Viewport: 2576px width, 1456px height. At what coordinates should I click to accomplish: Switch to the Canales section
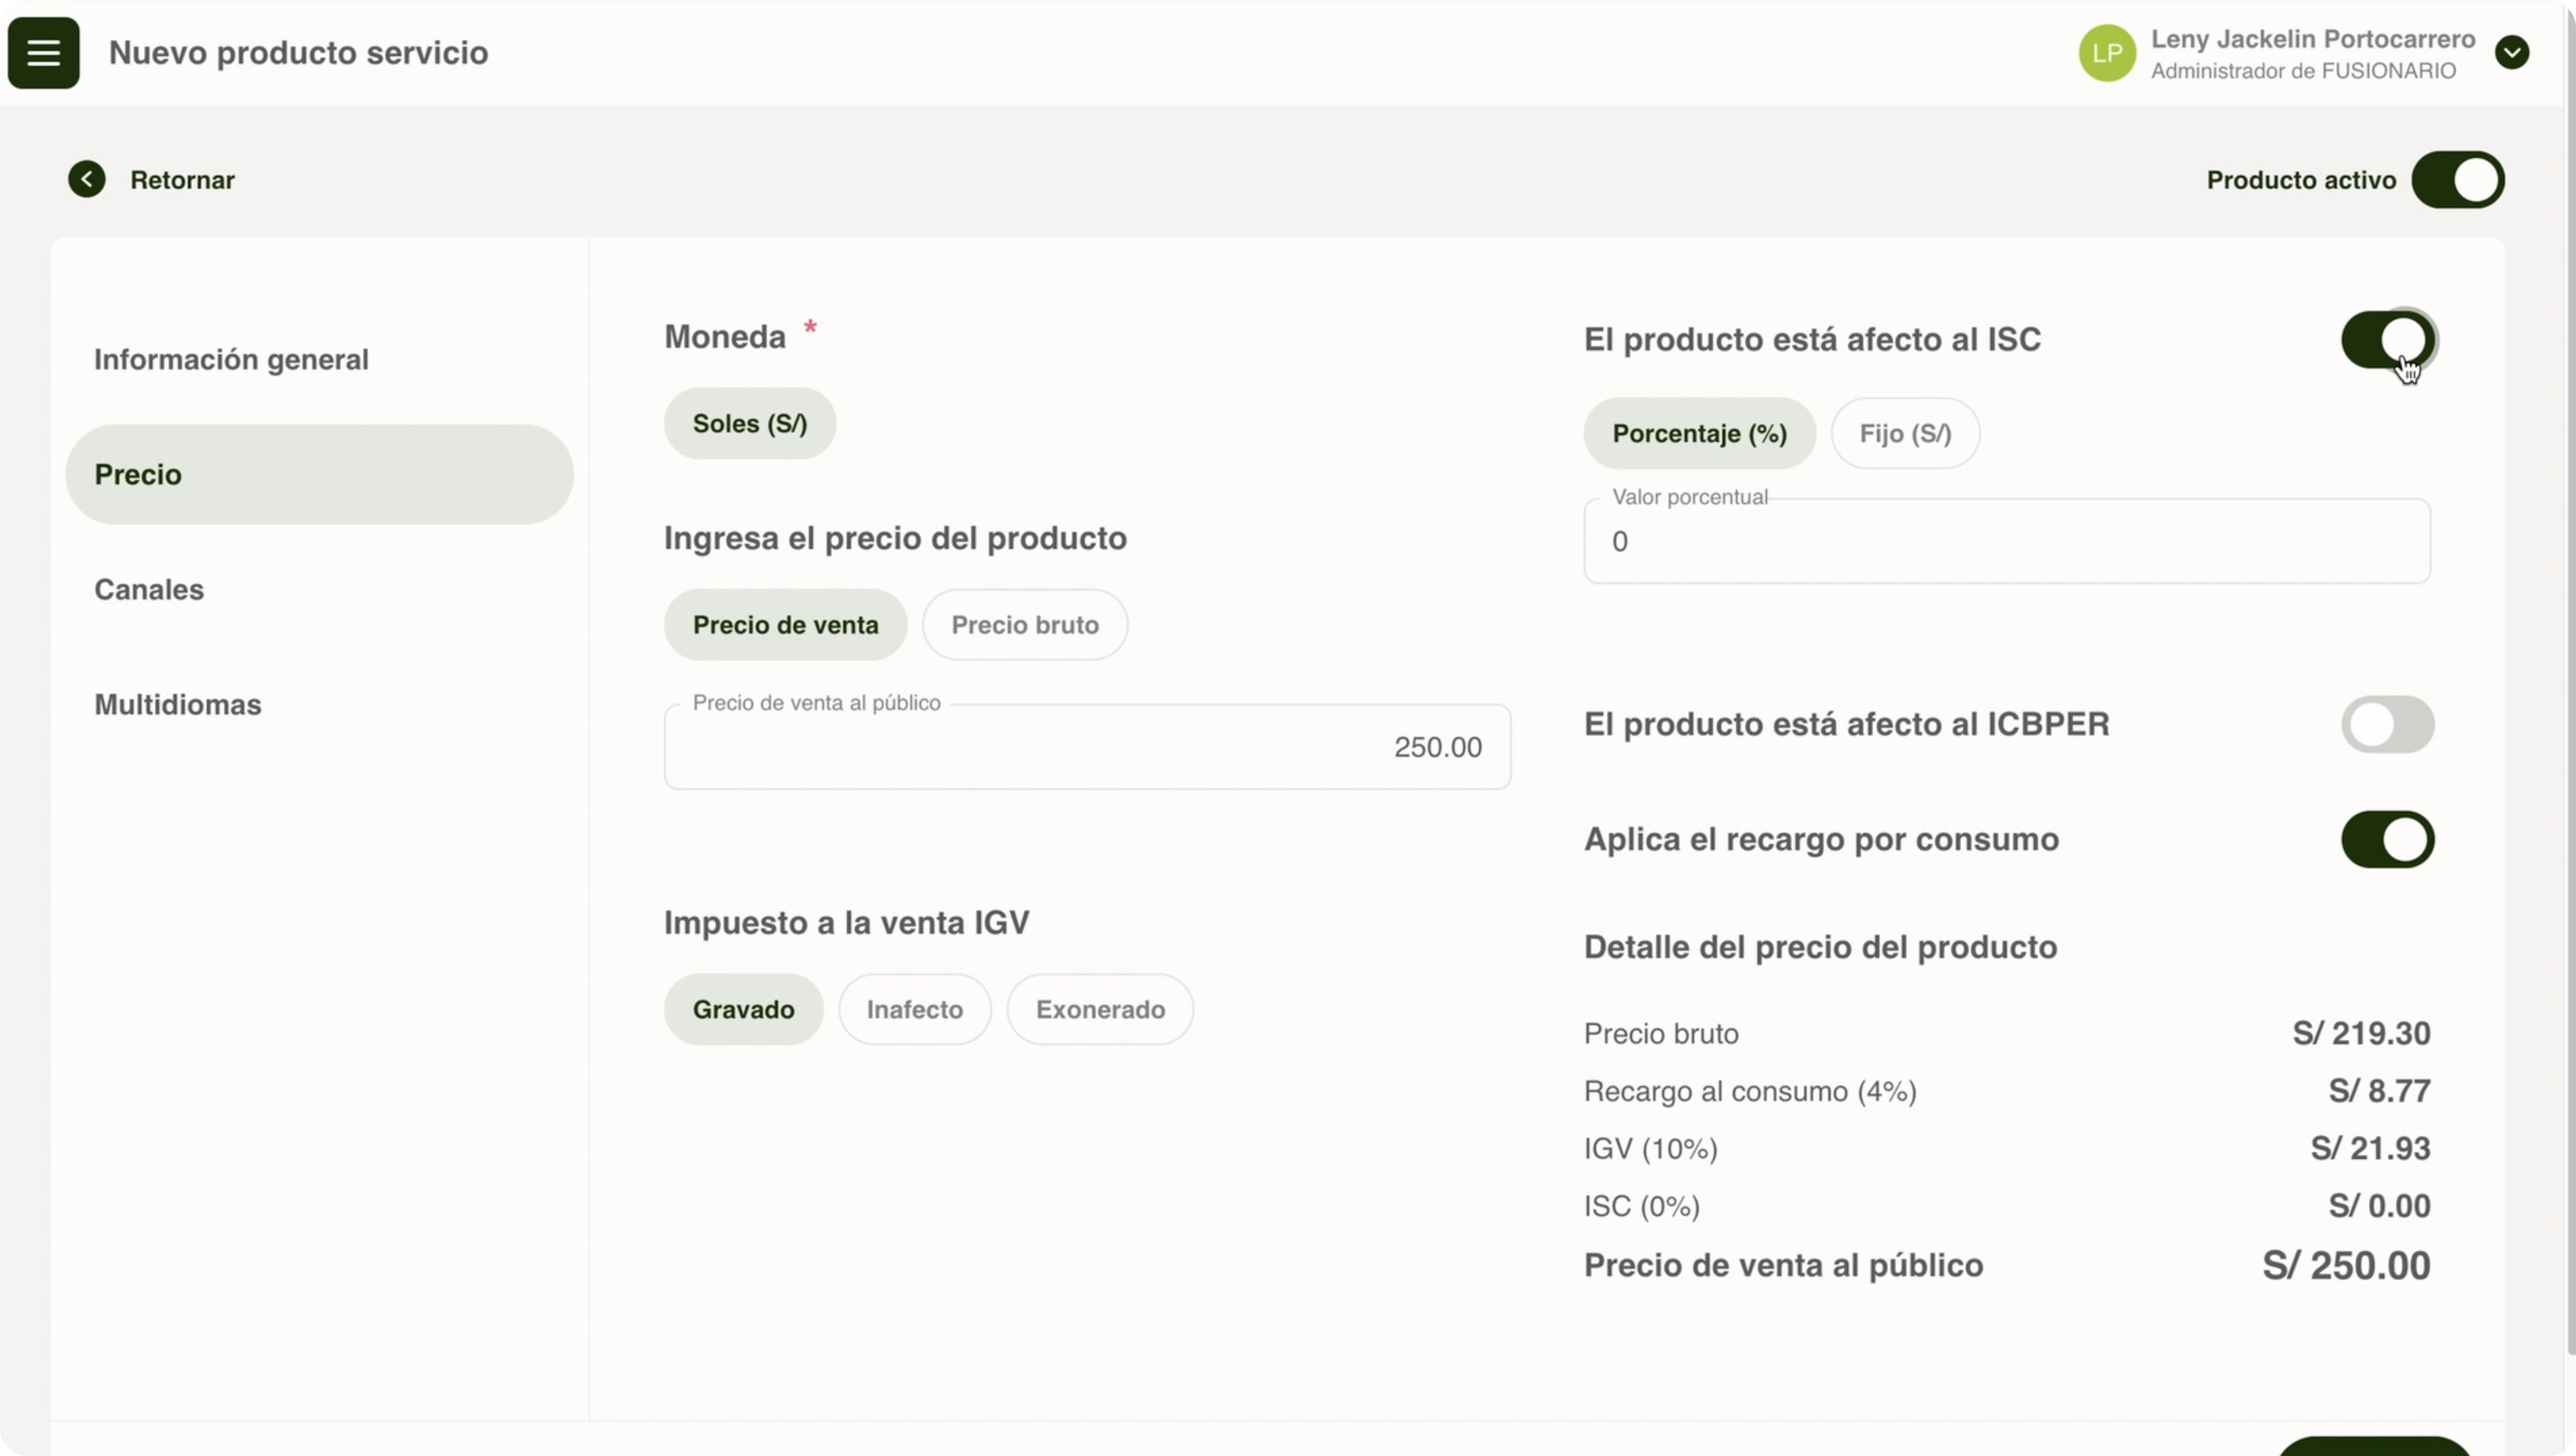point(149,589)
